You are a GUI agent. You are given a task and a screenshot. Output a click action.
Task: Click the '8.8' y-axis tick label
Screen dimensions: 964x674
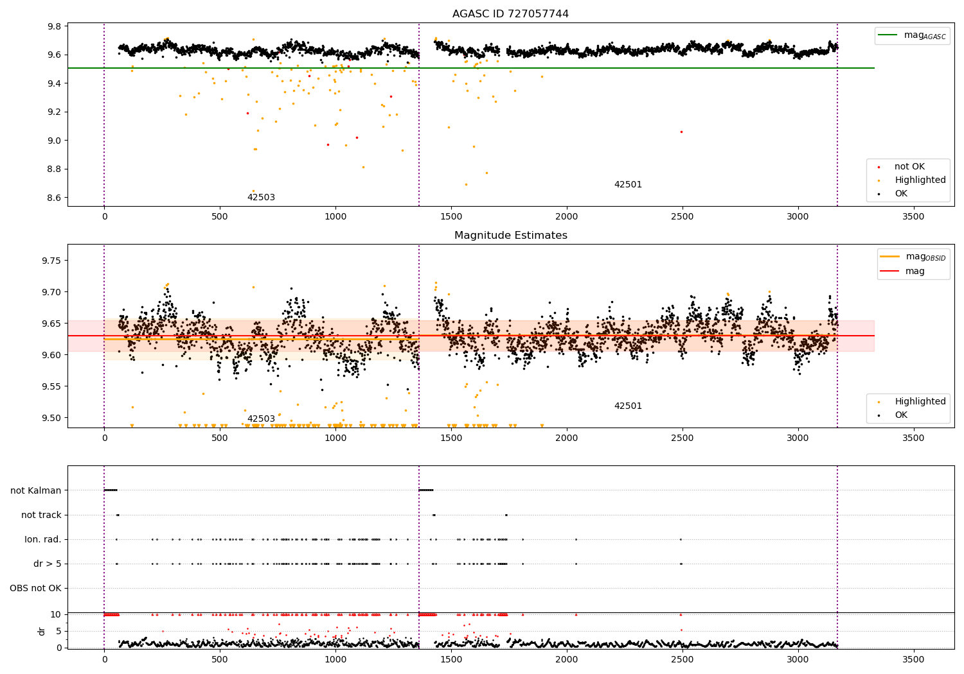point(55,169)
